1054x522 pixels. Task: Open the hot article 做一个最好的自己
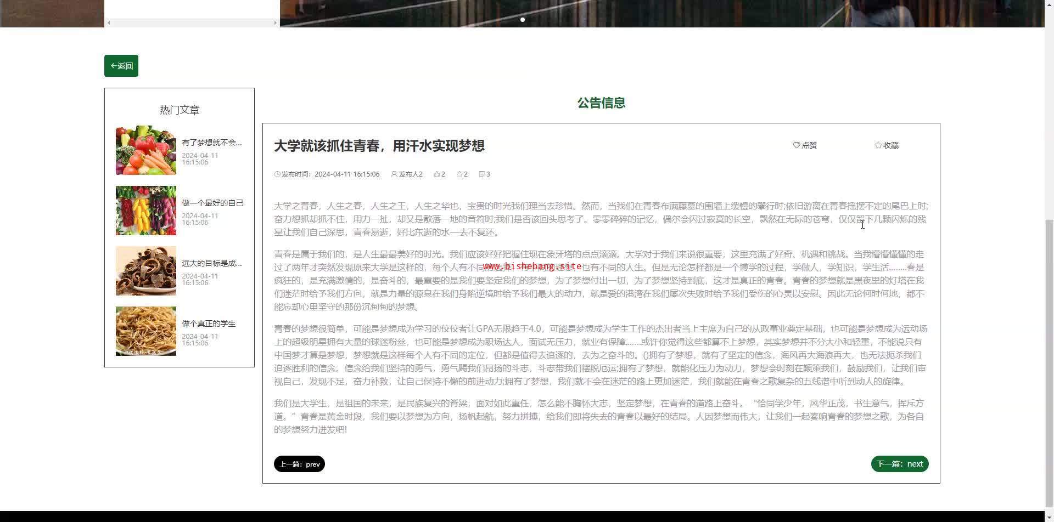[x=212, y=203]
